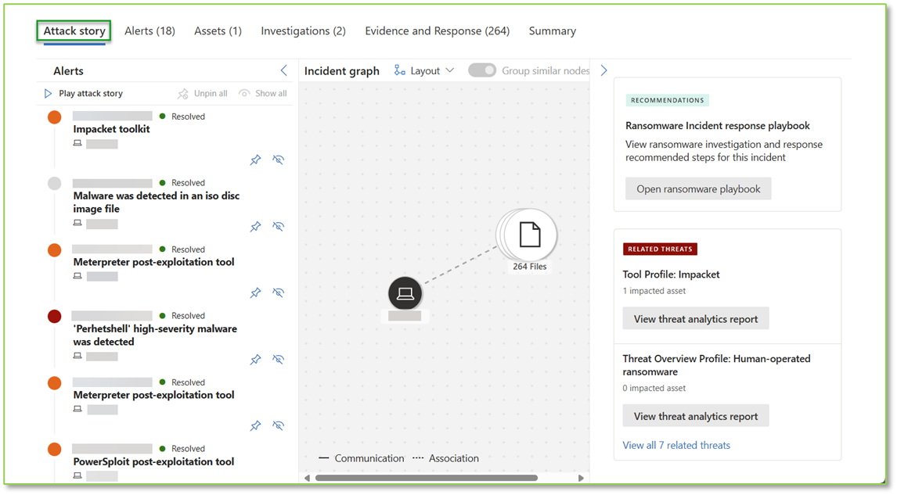The width and height of the screenshot is (897, 495).
Task: Open the Layout dropdown
Action: [x=426, y=70]
